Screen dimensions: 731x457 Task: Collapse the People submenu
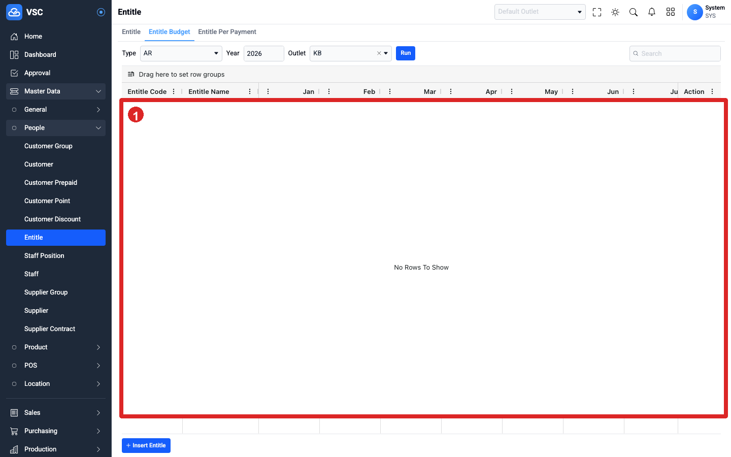[98, 128]
